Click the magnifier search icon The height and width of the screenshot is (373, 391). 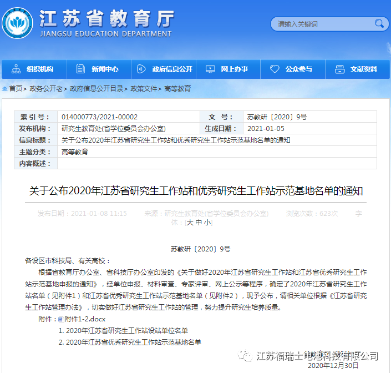click(x=379, y=23)
